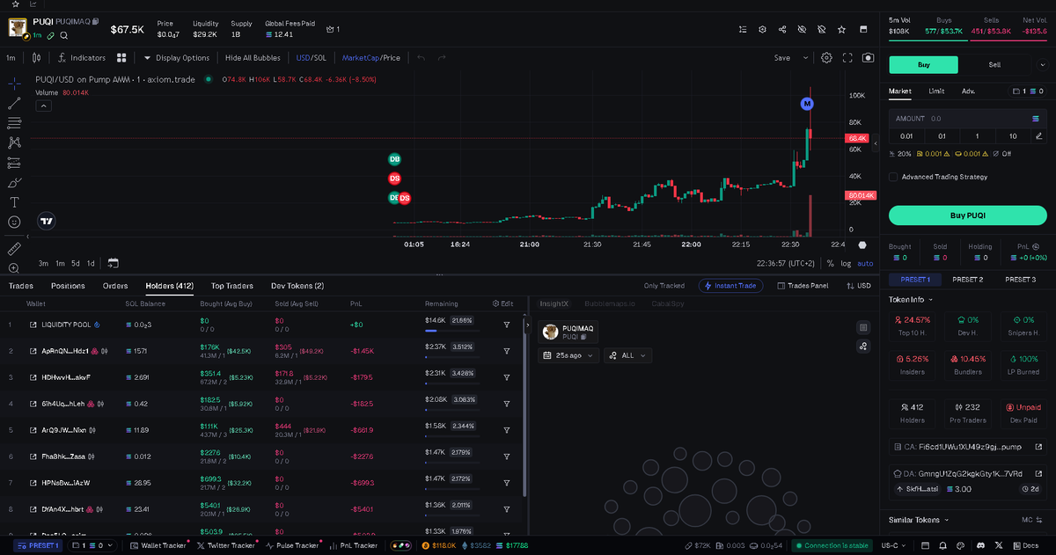This screenshot has height=555, width=1056.
Task: Open candlestick chart type selector
Action: pyautogui.click(x=36, y=58)
